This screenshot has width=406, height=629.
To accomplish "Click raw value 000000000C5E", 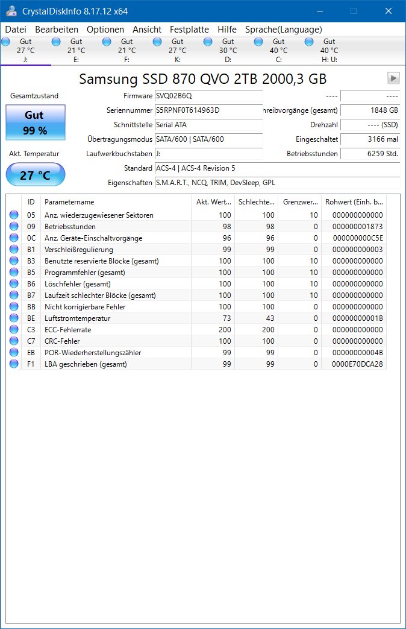I will click(357, 238).
